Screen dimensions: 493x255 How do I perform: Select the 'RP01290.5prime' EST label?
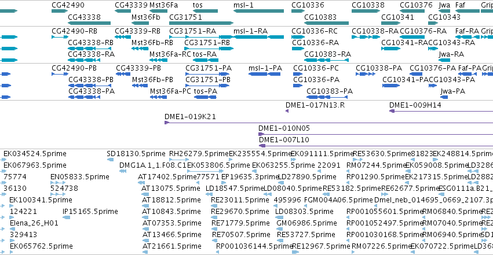[375, 177]
